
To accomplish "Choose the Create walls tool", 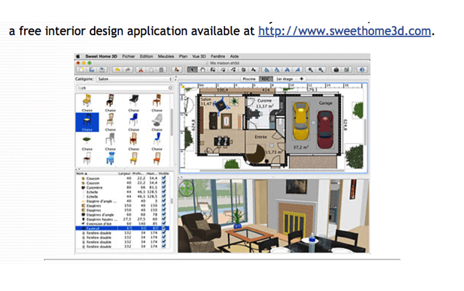I will (213, 70).
